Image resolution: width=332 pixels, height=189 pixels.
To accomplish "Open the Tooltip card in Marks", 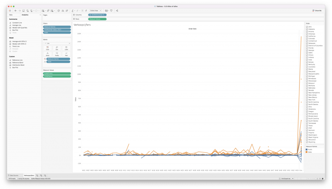I will coord(57,54).
